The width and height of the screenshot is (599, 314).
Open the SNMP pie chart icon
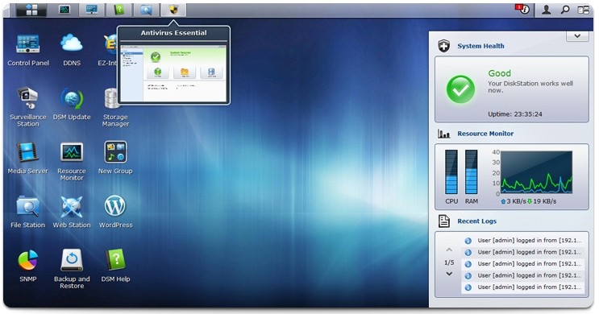click(28, 266)
